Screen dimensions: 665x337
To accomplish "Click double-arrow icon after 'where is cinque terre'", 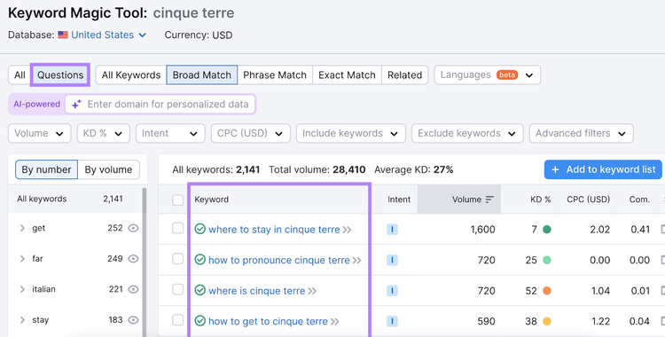I will tap(312, 291).
